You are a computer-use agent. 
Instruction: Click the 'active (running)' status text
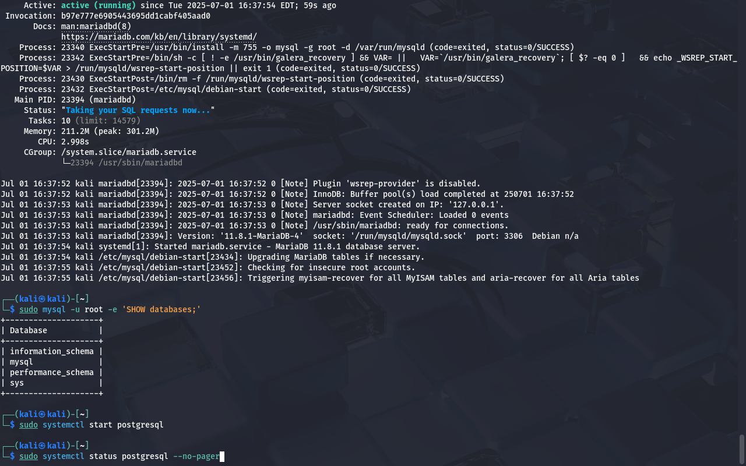(x=98, y=5)
